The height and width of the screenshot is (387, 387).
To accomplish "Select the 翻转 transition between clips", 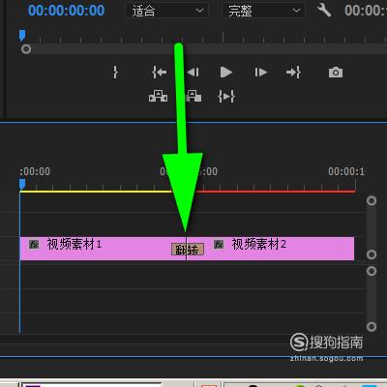I will click(188, 250).
